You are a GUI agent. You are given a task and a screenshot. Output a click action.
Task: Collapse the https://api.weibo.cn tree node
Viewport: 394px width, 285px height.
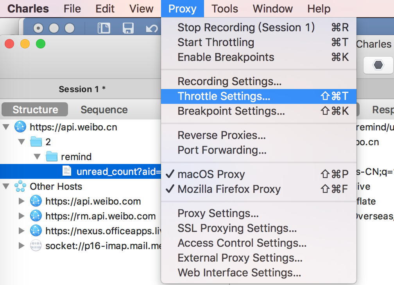(x=7, y=127)
